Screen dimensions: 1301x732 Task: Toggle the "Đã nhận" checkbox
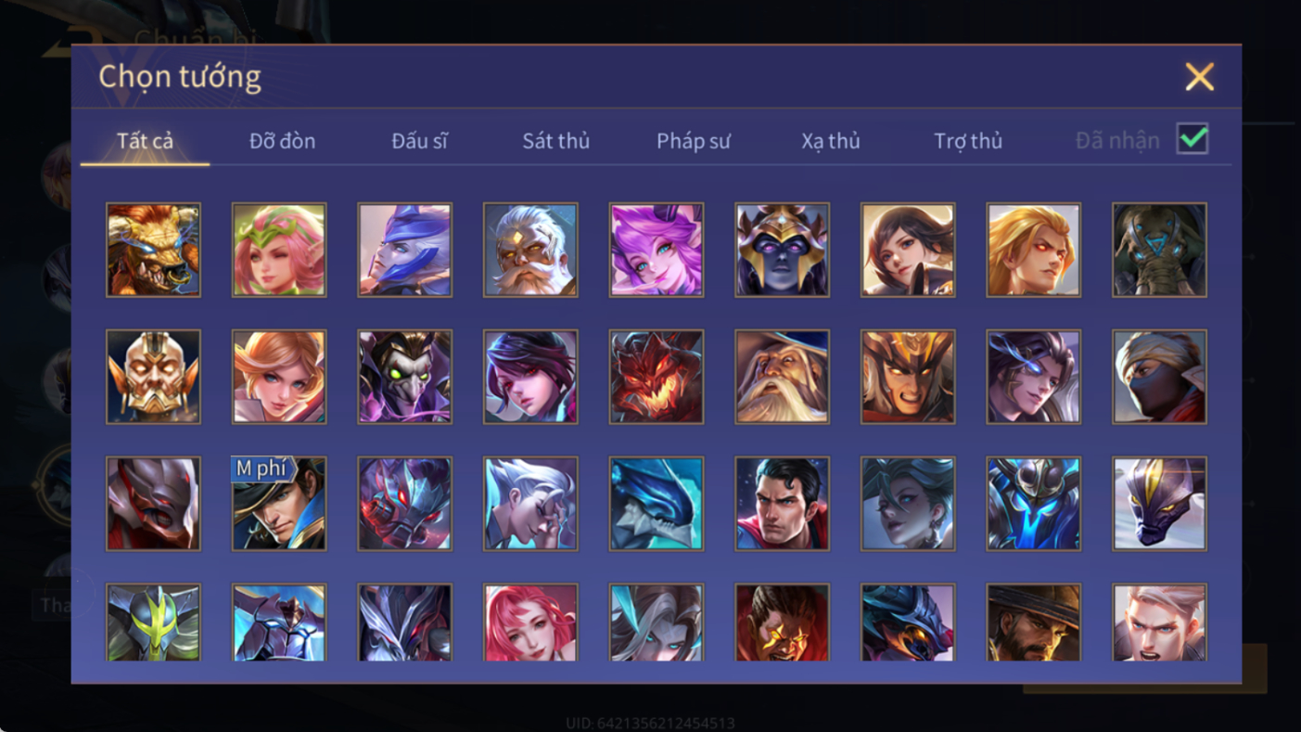pos(1193,139)
